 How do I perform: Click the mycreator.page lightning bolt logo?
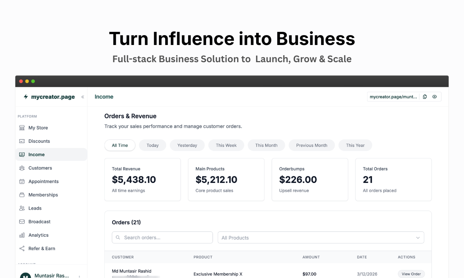[26, 97]
